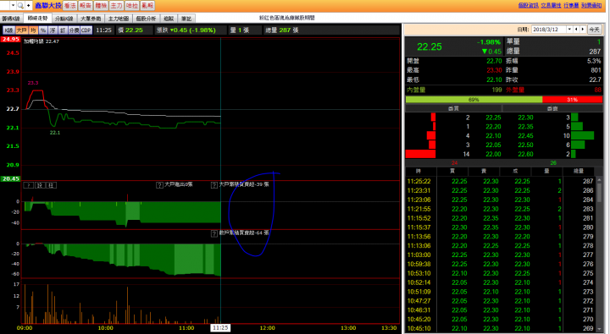Click the ? icon beside 大戶進出
Screen dimensions: 610x334
pyautogui.click(x=159, y=185)
